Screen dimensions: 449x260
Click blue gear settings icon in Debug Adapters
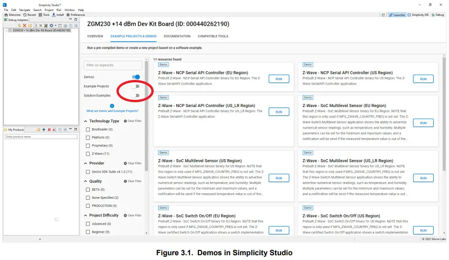pyautogui.click(x=51, y=25)
